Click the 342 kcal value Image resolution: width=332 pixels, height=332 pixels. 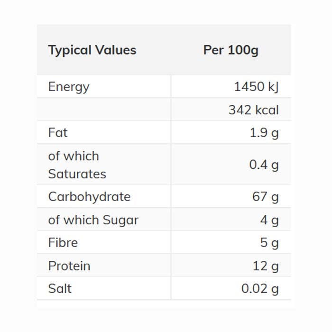(253, 110)
